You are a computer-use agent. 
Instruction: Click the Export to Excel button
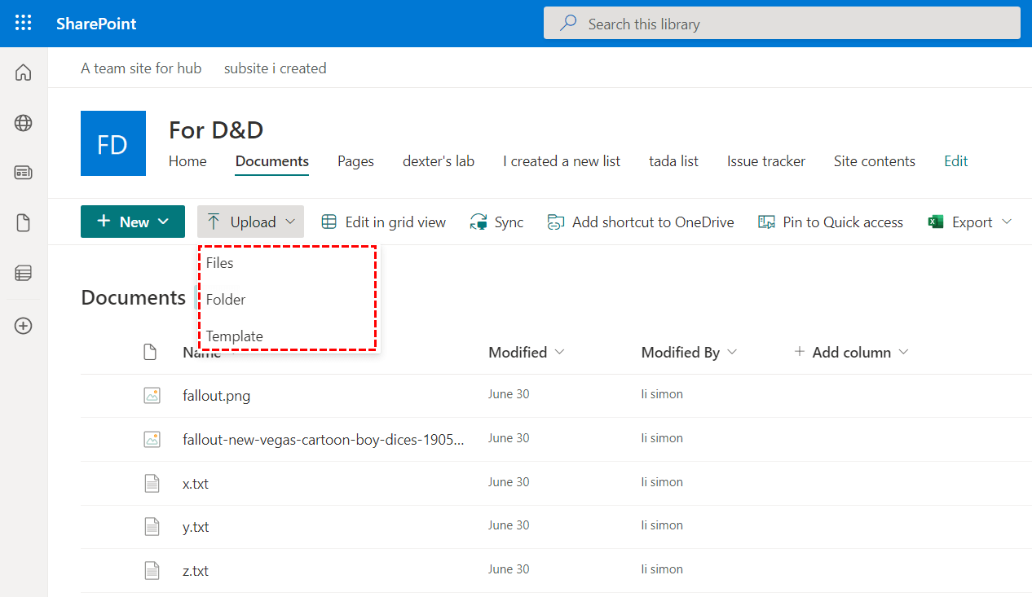pyautogui.click(x=960, y=222)
